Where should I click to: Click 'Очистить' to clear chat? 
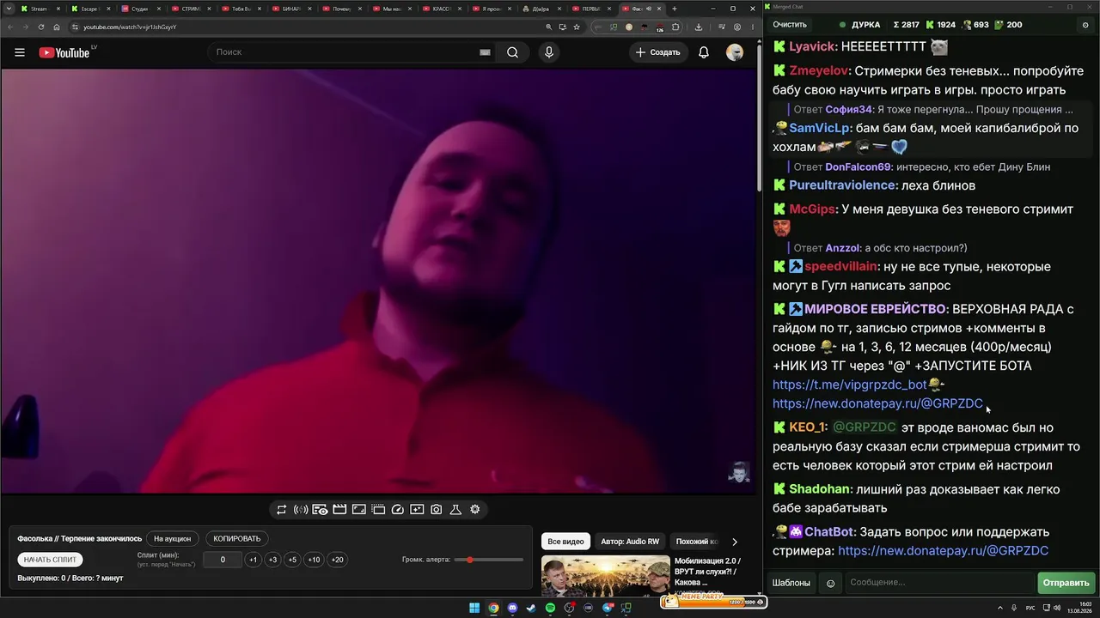[x=790, y=25]
